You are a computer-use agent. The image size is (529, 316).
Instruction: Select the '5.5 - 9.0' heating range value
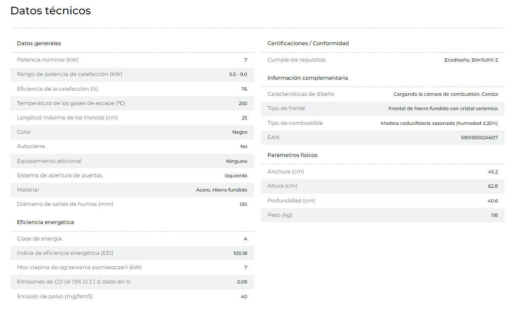tap(238, 74)
